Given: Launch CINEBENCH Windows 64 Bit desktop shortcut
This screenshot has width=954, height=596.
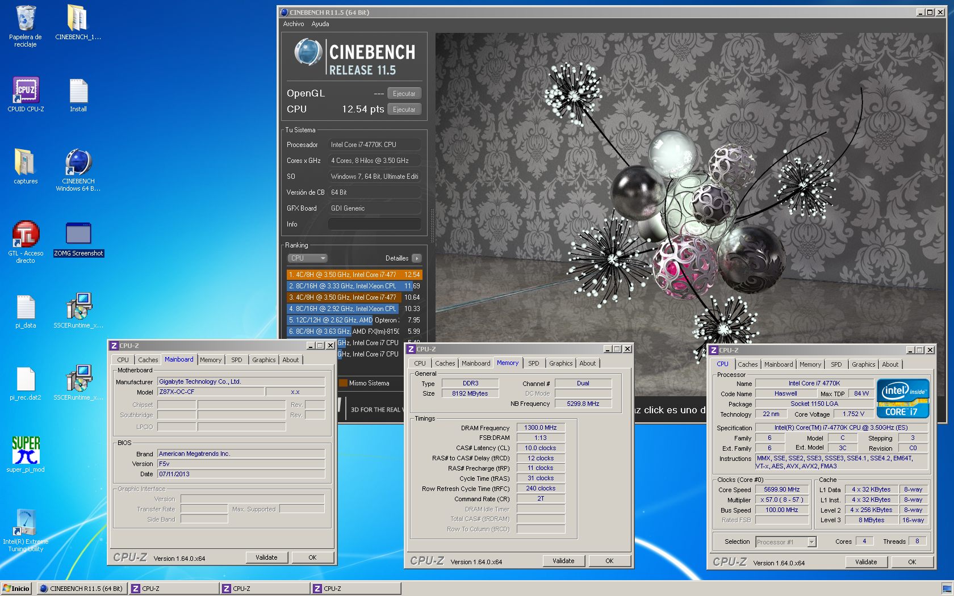Looking at the screenshot, I should [78, 170].
